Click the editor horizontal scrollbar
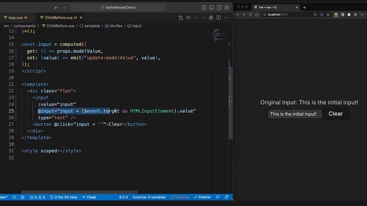This screenshot has height=206, width=367. (80, 192)
